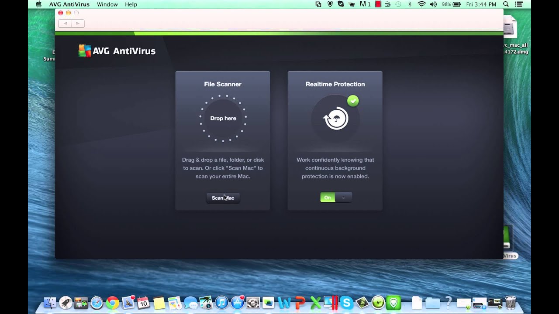This screenshot has height=314, width=559.
Task: Open Calendar in the Dock
Action: [x=143, y=303]
